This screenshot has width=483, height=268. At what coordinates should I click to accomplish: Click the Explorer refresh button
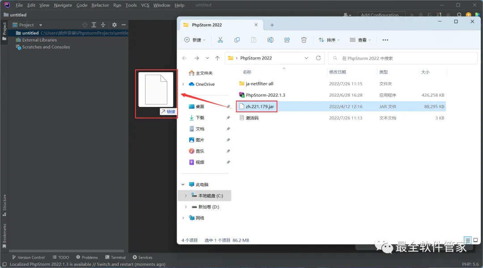tap(318, 58)
